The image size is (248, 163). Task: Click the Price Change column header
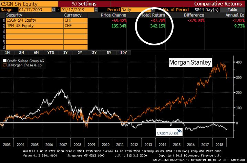coord(113,15)
